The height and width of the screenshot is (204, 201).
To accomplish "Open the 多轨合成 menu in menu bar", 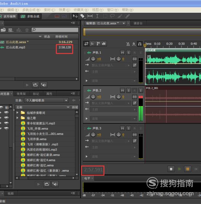I will coord(31,10).
